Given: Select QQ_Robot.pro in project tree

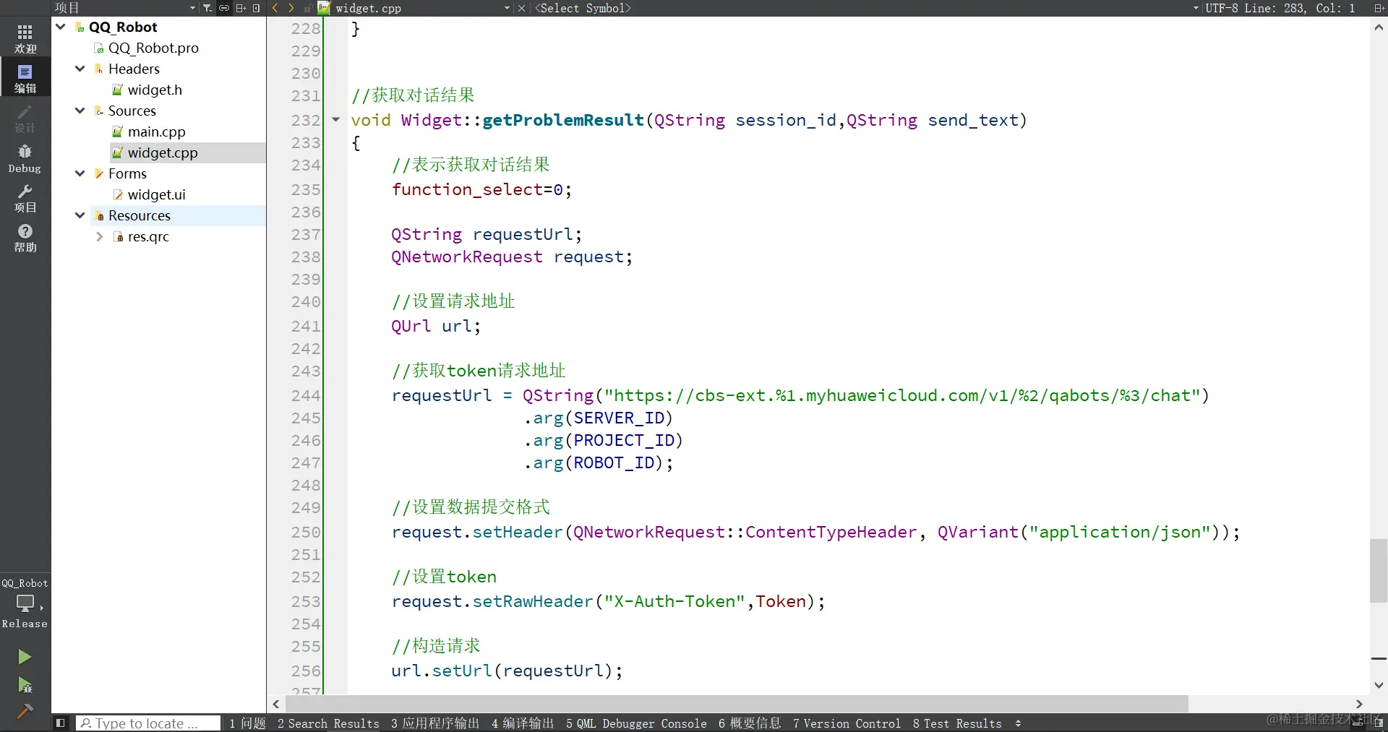Looking at the screenshot, I should pyautogui.click(x=153, y=48).
